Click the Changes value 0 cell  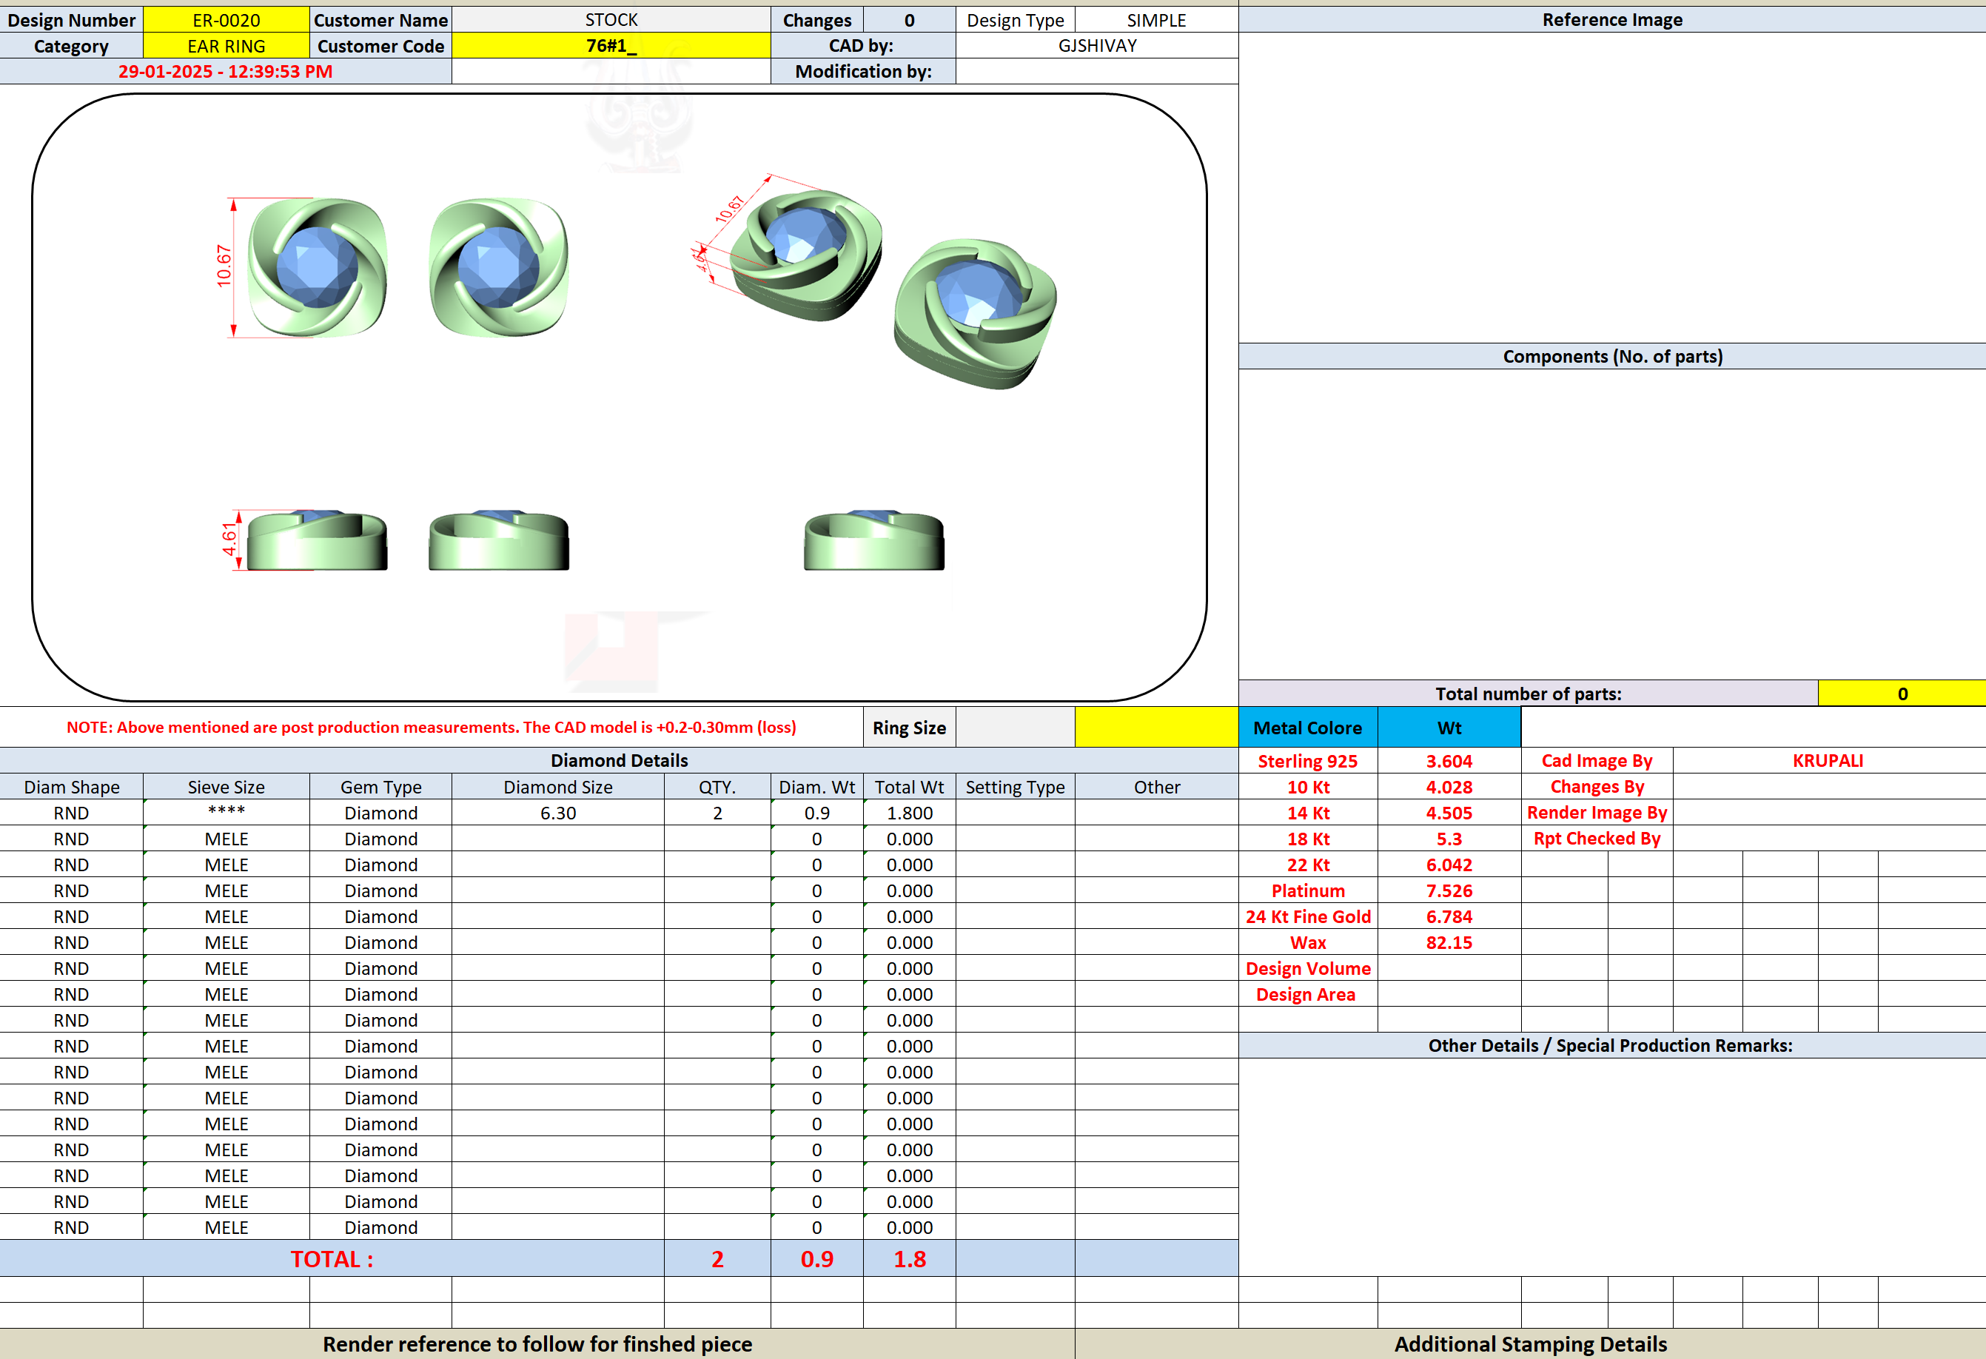[909, 20]
